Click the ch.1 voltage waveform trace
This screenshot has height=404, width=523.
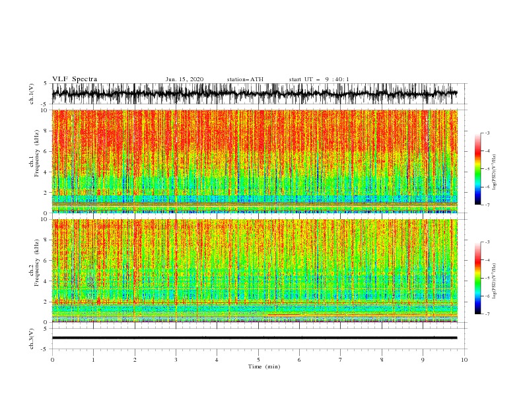click(254, 94)
